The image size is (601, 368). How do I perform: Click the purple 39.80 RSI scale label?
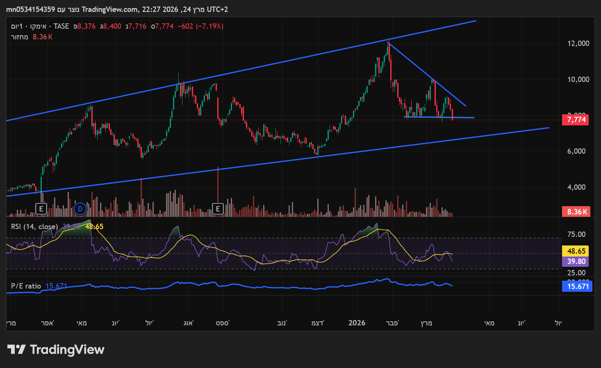pos(576,261)
